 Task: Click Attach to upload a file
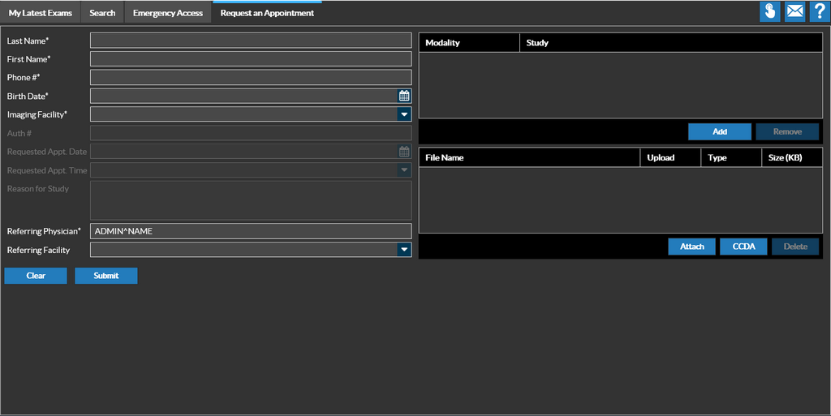point(691,247)
